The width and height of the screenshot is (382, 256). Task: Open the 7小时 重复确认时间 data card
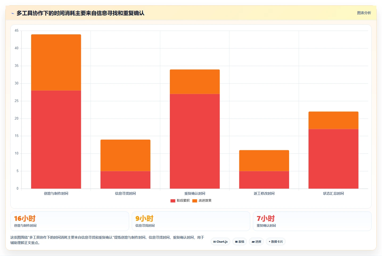[312, 221]
